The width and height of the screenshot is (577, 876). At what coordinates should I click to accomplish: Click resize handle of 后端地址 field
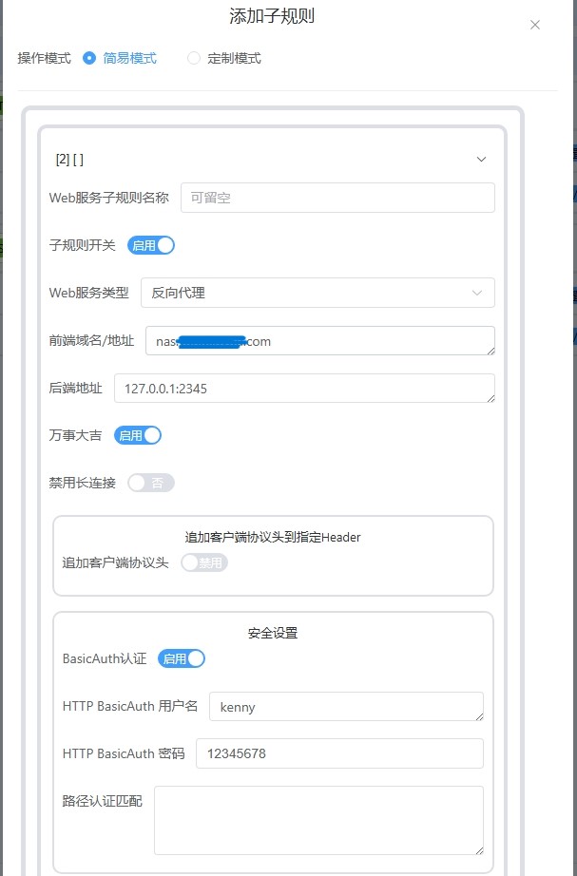[490, 398]
